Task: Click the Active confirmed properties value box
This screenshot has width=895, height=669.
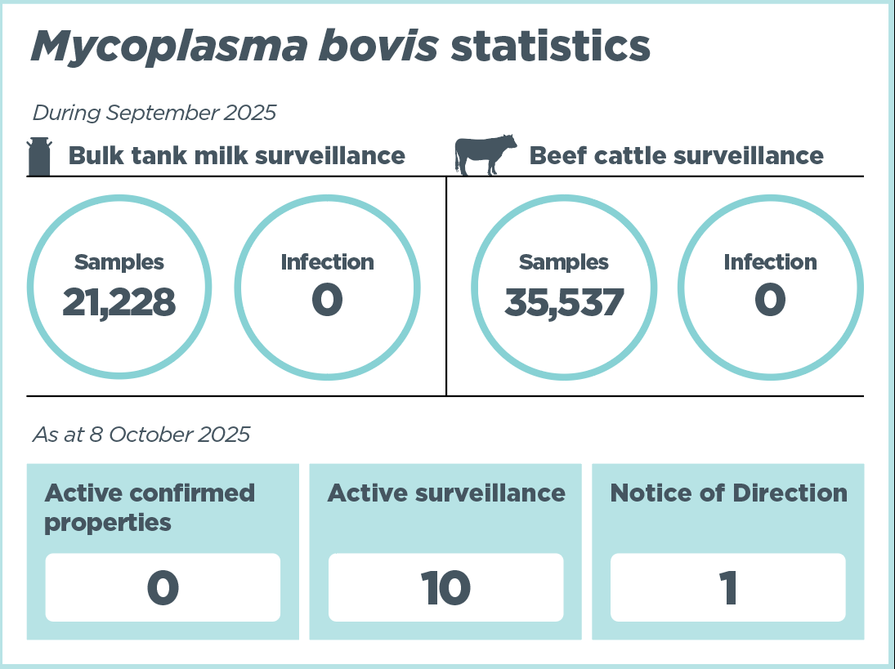Action: click(x=163, y=587)
